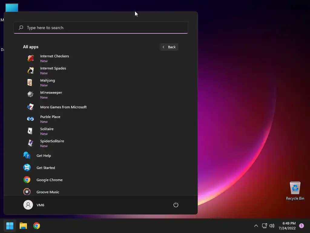Open the network status tray icon
Screen dimensions: 310x233
pyautogui.click(x=264, y=226)
